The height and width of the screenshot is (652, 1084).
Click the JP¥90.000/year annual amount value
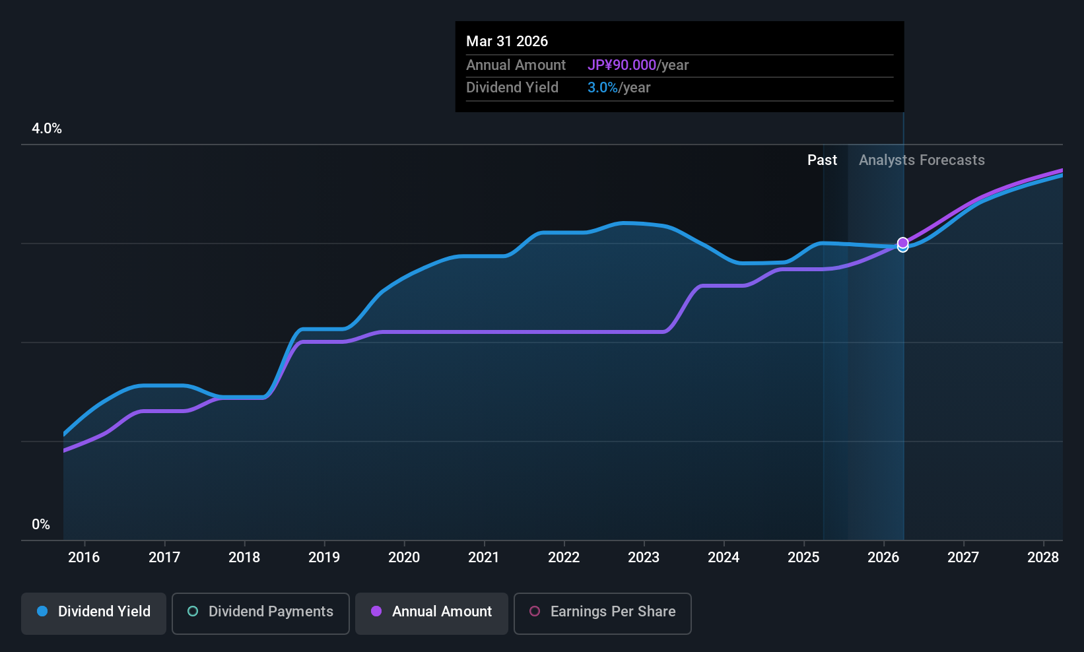pos(638,65)
